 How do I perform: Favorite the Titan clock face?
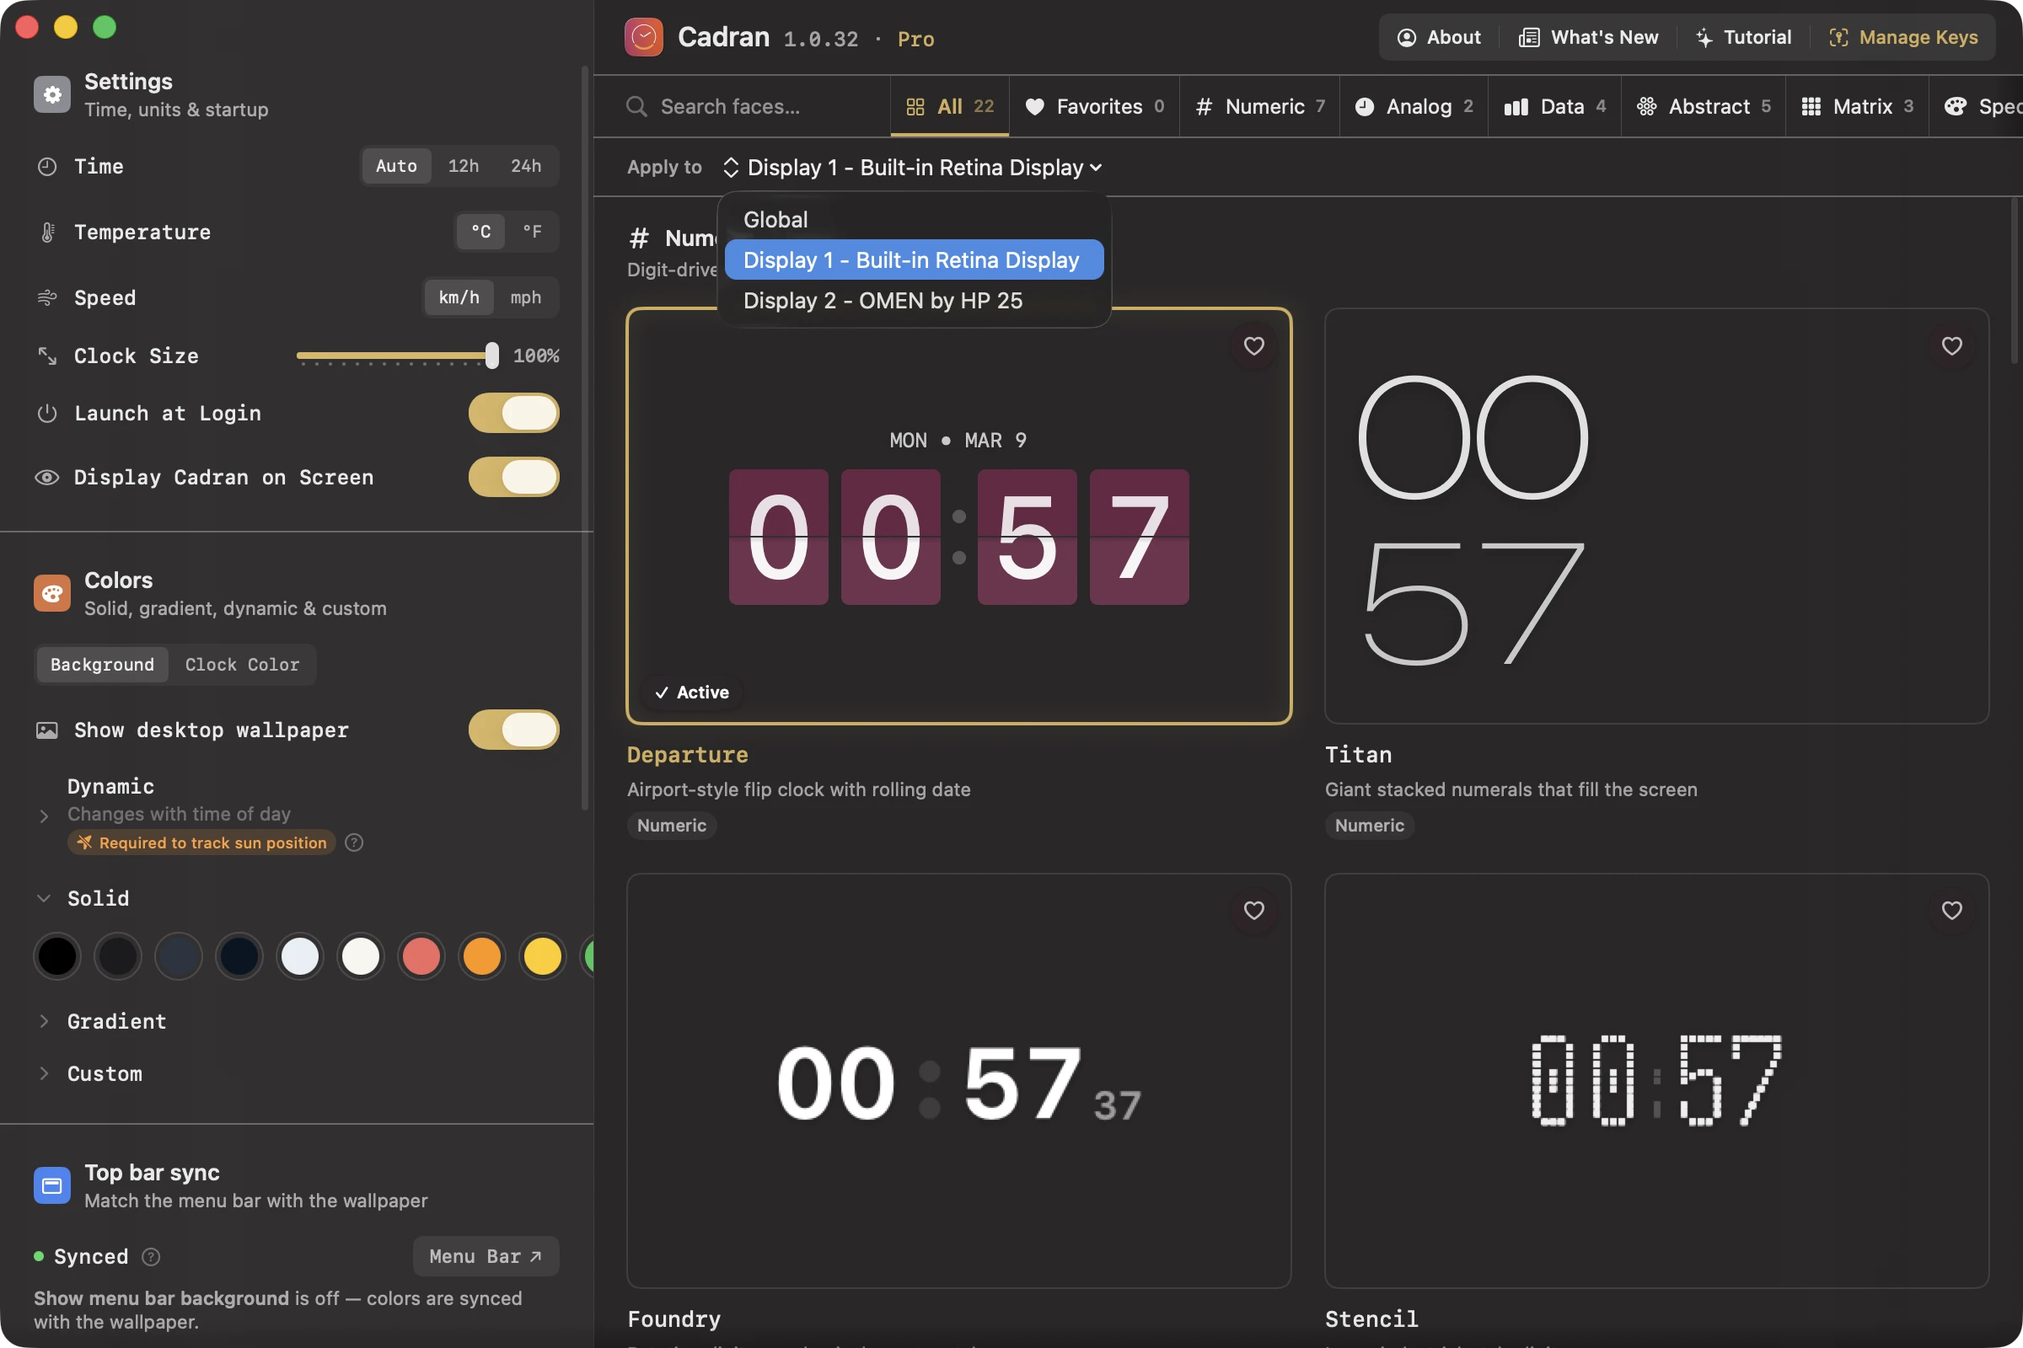[x=1951, y=346]
